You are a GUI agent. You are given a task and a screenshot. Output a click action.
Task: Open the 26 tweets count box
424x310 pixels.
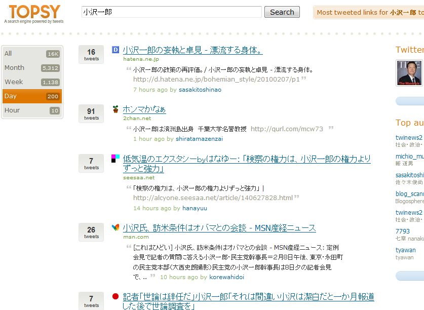[x=91, y=232]
